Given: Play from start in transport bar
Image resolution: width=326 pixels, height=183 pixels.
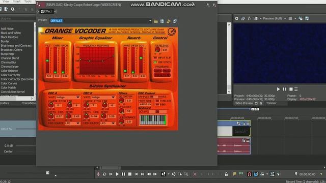Looking at the screenshot, I should 111,174.
